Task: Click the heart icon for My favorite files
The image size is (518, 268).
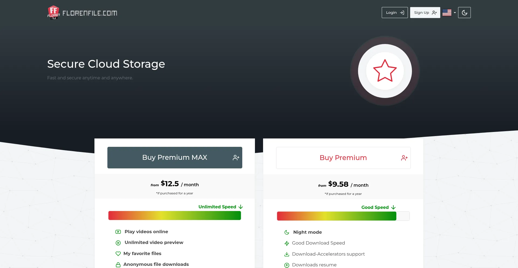Action: 118,254
